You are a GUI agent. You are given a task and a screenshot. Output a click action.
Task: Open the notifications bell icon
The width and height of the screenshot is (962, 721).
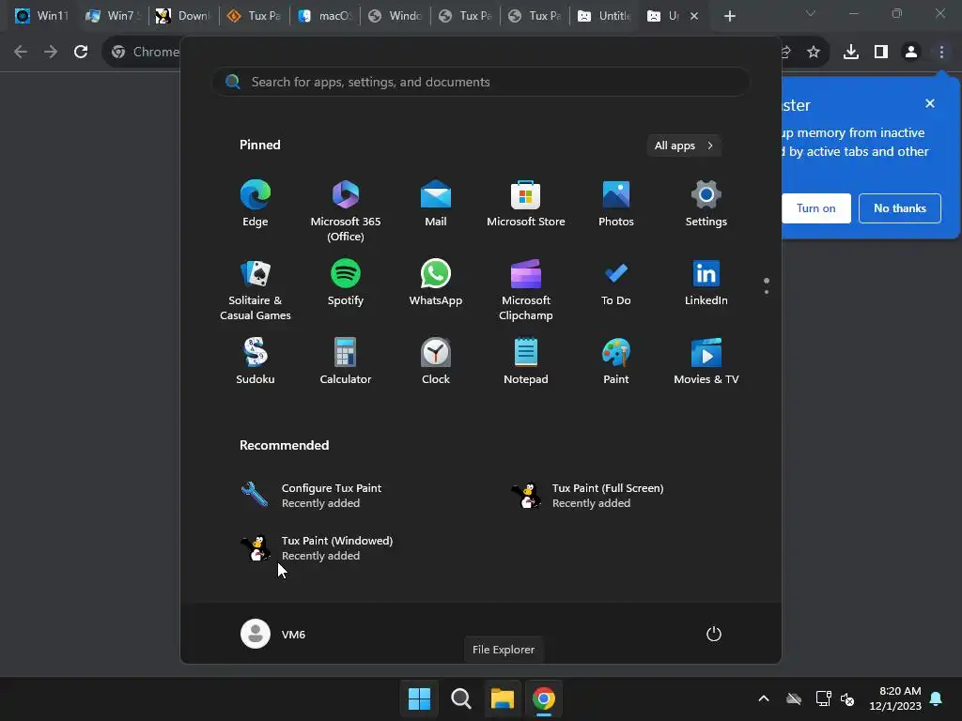click(x=937, y=698)
